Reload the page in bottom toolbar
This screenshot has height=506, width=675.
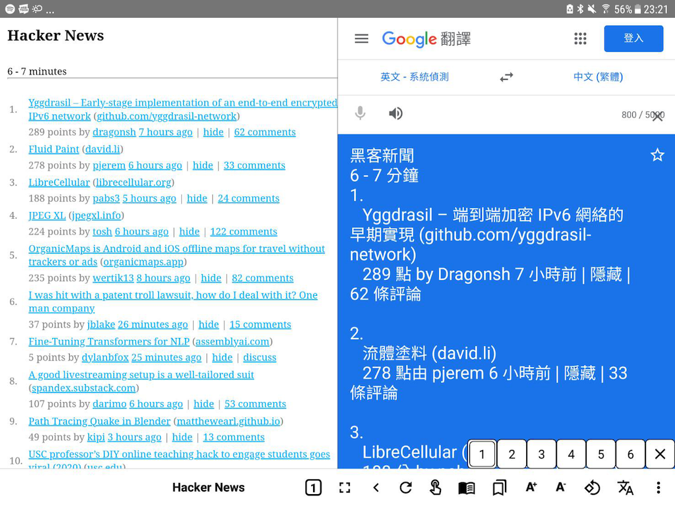coord(405,488)
